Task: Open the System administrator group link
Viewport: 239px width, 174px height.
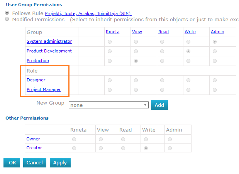Action: tap(49, 41)
